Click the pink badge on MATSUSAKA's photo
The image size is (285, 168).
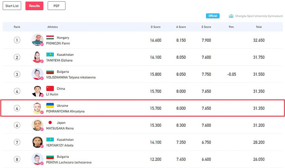click(42, 129)
